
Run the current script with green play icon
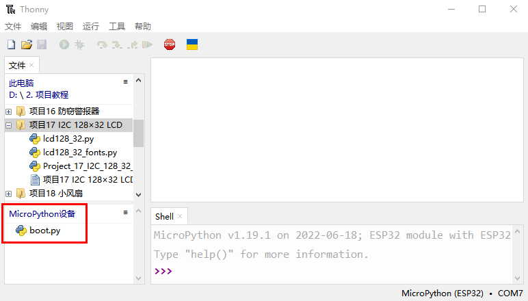pyautogui.click(x=64, y=44)
